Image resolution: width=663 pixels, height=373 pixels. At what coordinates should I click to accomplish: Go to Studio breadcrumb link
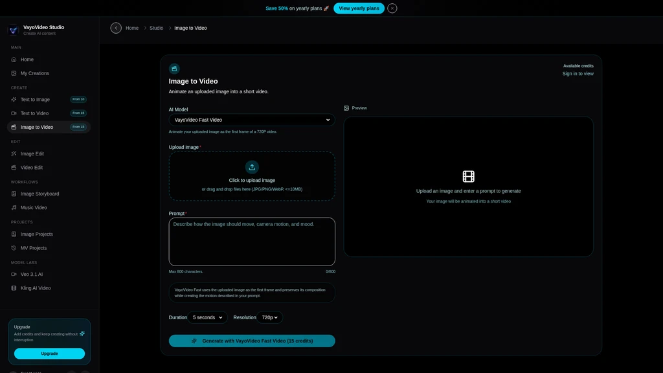[156, 28]
